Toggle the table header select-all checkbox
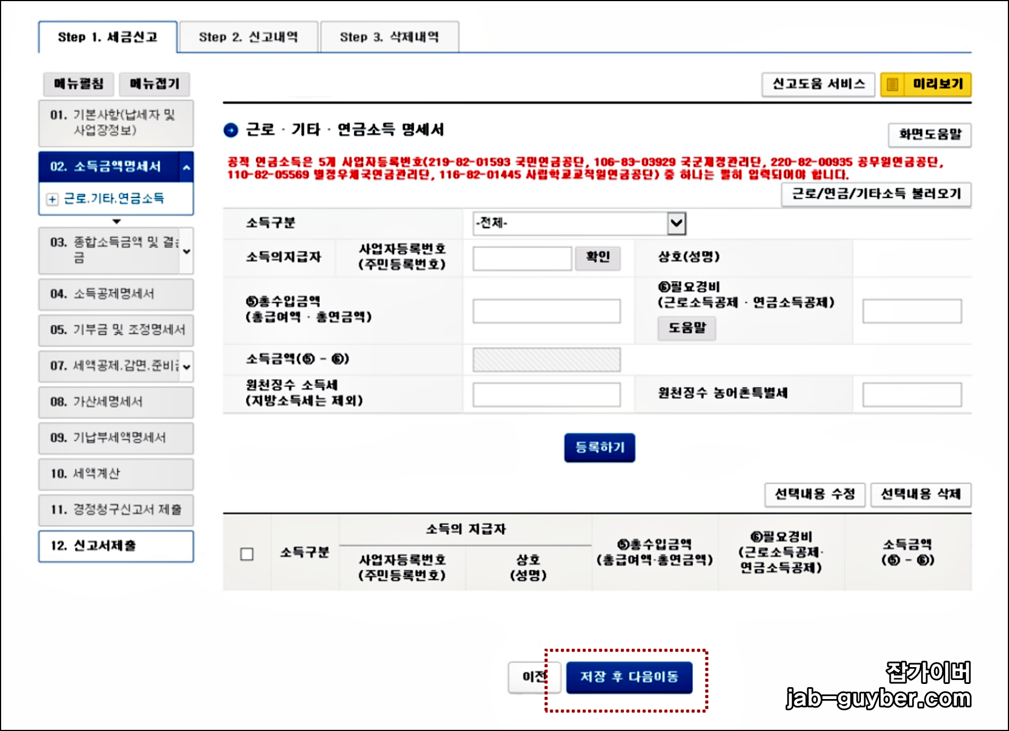This screenshot has height=731, width=1009. coord(247,554)
